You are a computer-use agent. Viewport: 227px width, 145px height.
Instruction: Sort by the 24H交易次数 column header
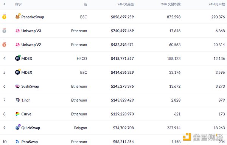(171, 4)
